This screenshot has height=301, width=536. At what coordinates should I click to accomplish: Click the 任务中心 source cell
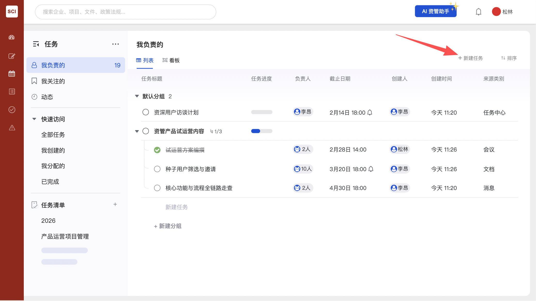pyautogui.click(x=494, y=113)
